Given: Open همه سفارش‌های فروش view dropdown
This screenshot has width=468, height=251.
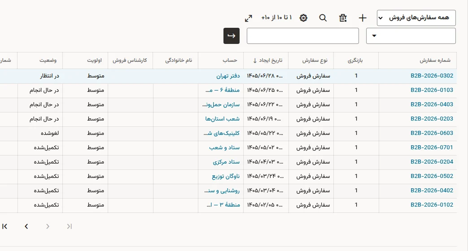Looking at the screenshot, I should 416,18.
